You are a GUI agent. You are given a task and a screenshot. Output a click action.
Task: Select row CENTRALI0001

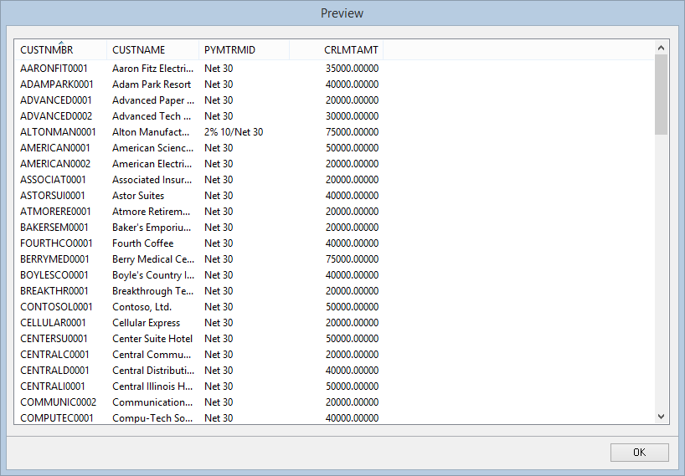pyautogui.click(x=199, y=386)
